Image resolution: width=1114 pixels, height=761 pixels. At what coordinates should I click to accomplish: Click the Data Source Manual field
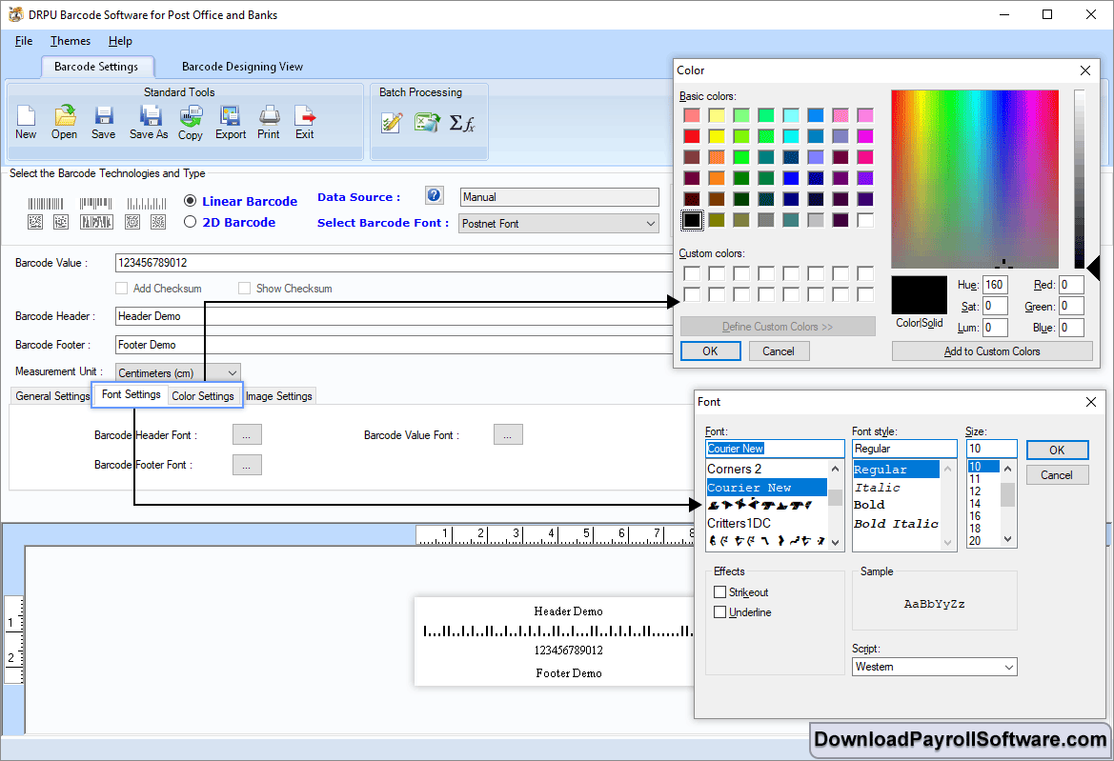559,196
